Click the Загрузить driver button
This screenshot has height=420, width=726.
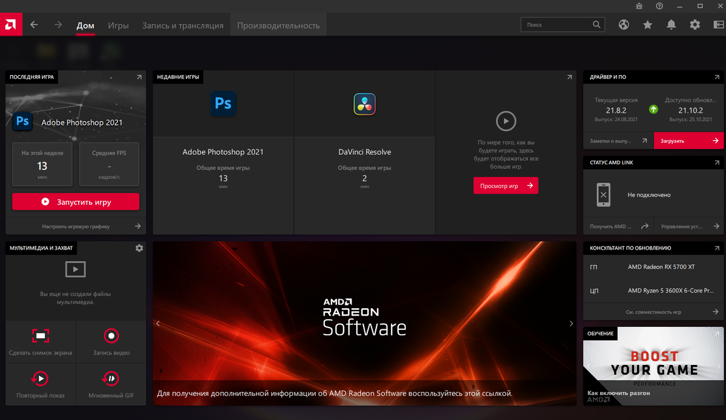coord(688,140)
